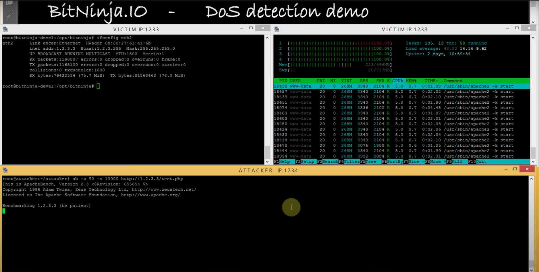This screenshot has height=272, width=539.
Task: Sort htop by the PID column header
Action: point(283,81)
